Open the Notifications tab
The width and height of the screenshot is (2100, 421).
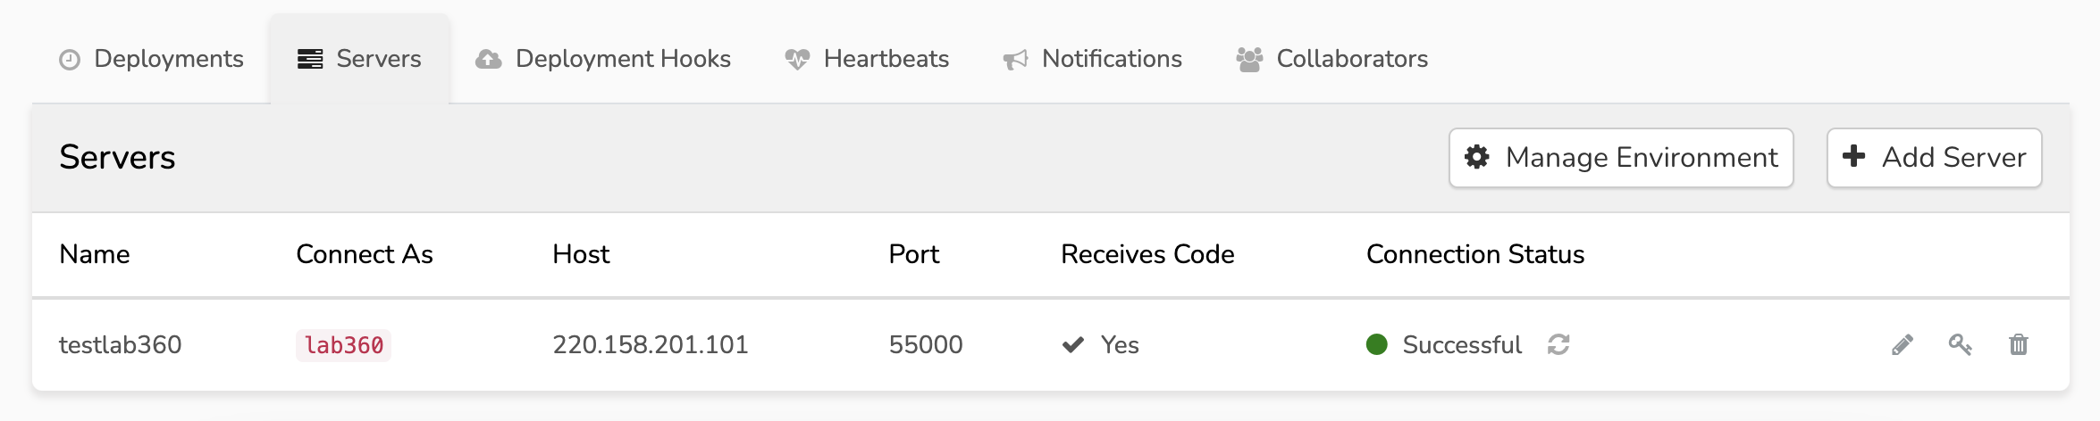coord(1092,59)
